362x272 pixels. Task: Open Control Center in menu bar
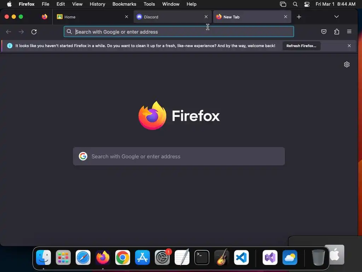(307, 4)
